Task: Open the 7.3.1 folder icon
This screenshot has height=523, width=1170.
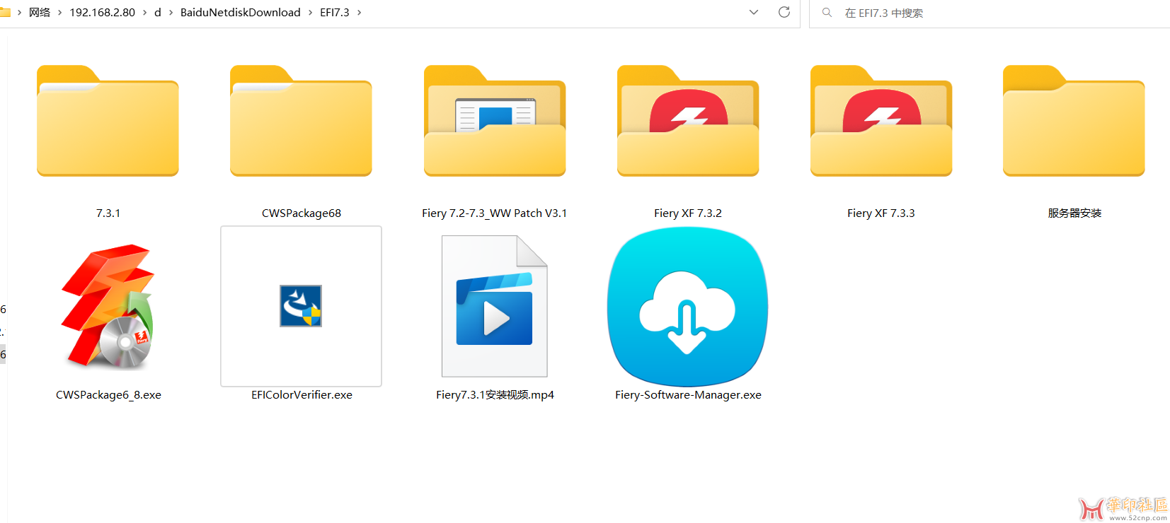Action: (x=108, y=120)
